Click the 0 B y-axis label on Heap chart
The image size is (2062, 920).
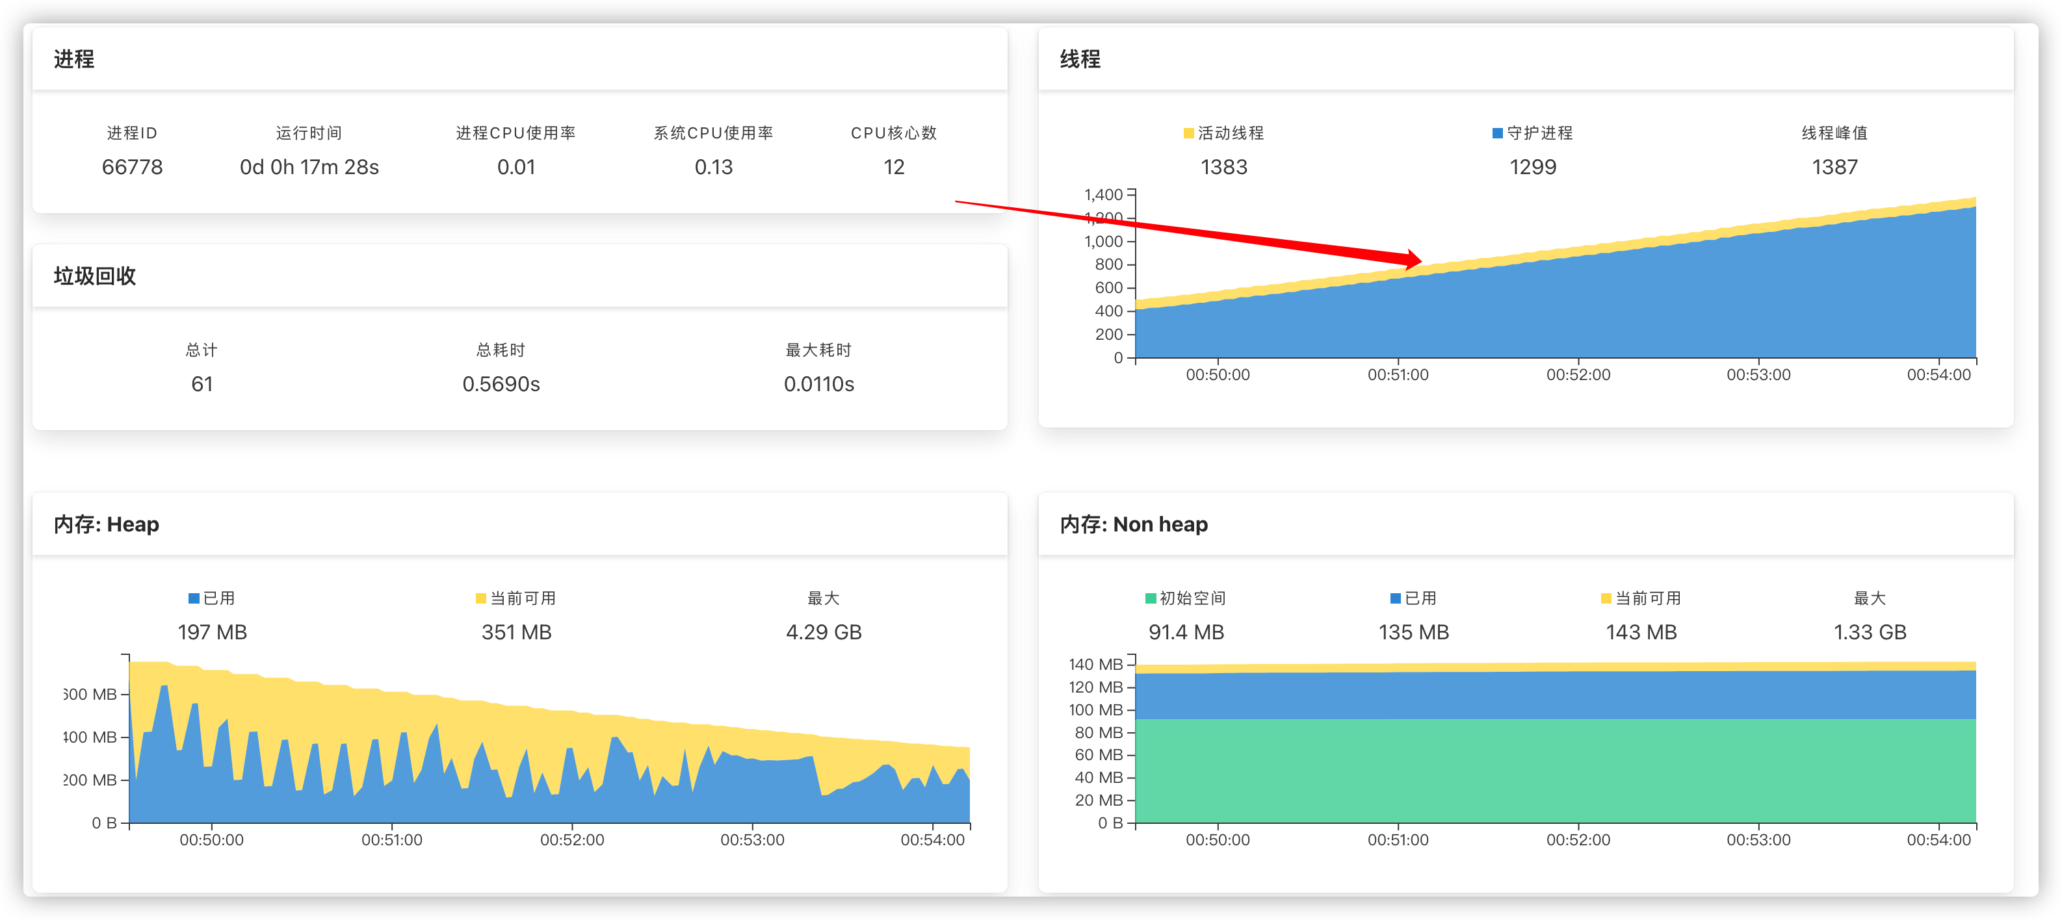coord(105,823)
